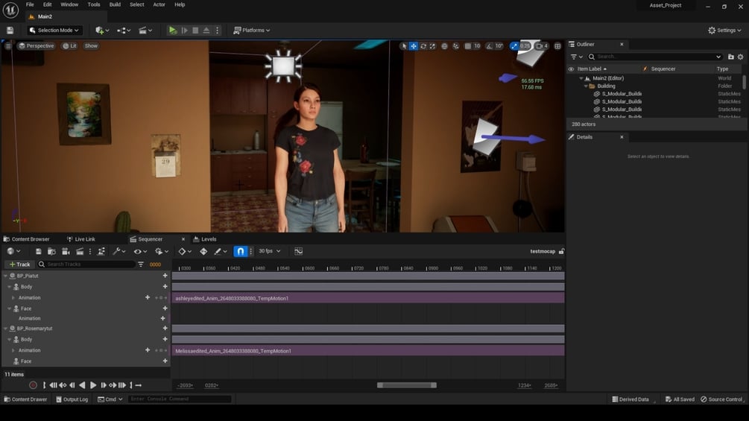Click the Outliner create folder icon
Viewport: 749px width, 421px height.
[731, 57]
